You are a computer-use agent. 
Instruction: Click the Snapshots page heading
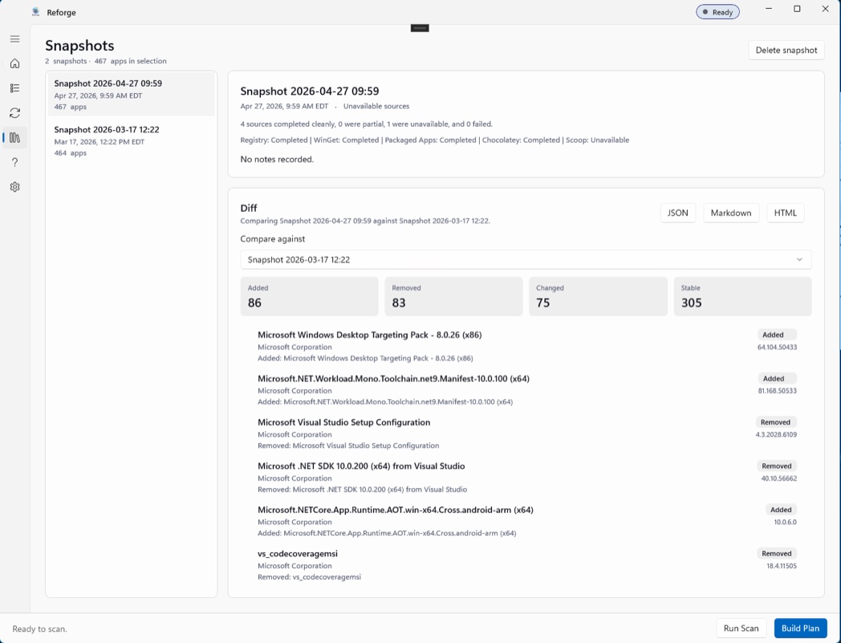point(79,46)
